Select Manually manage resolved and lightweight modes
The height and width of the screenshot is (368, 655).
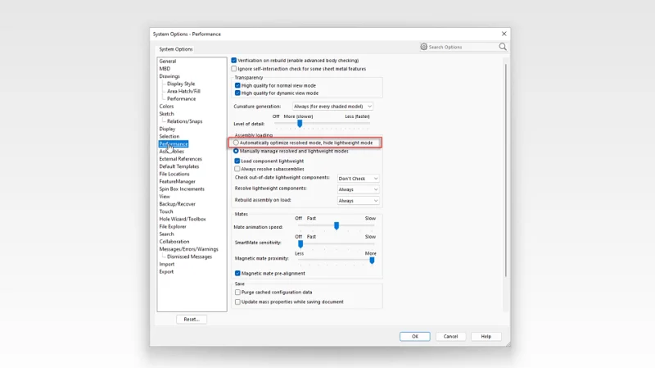tap(236, 151)
